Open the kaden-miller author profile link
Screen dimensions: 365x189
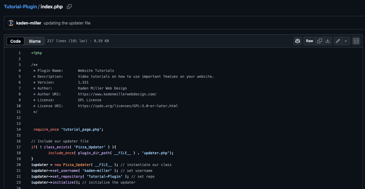(x=29, y=23)
